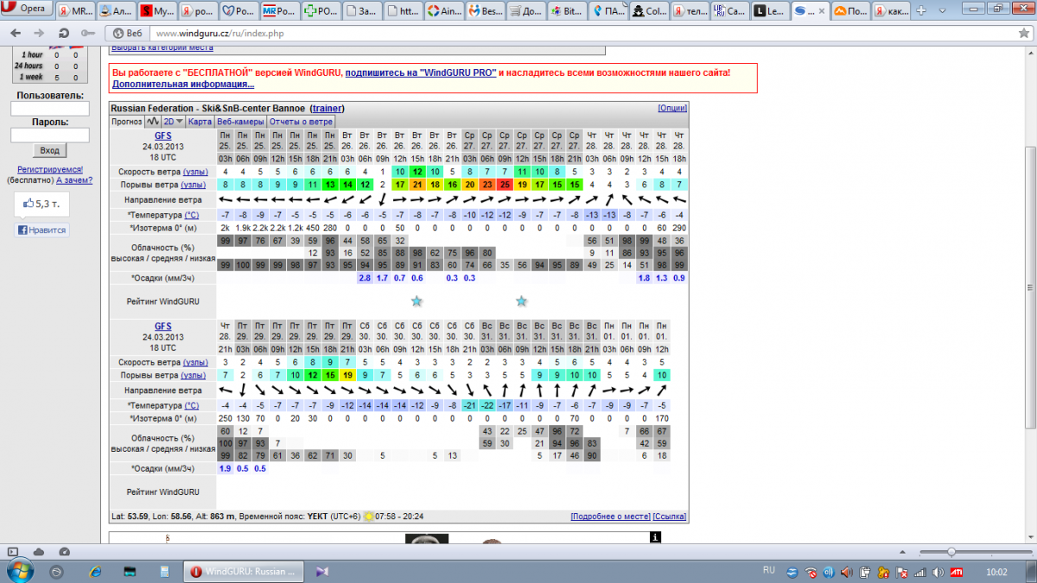Change temperature units via upper °C link
This screenshot has height=583, width=1037.
[191, 214]
